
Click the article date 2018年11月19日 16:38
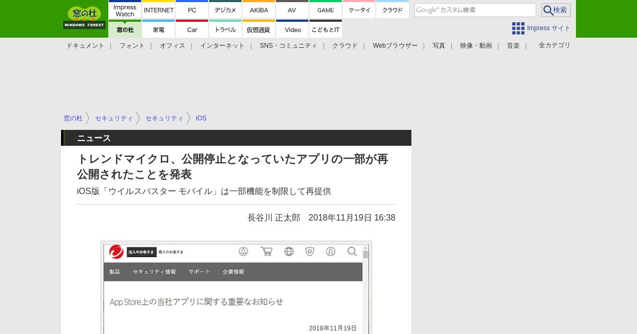click(352, 218)
